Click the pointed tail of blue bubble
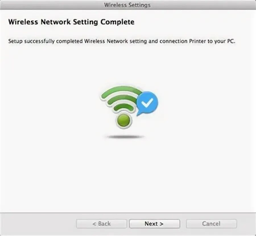256x236 pixels. pyautogui.click(x=138, y=114)
